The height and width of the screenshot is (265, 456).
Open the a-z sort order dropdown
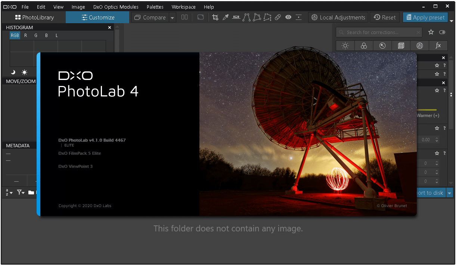(x=9, y=192)
